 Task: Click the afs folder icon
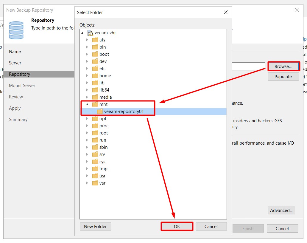coord(95,40)
